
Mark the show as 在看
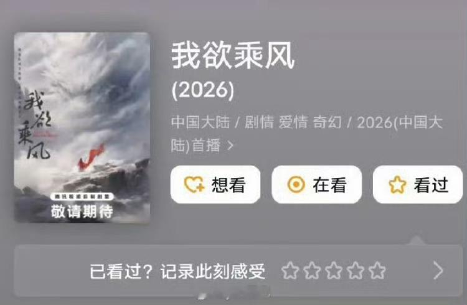click(316, 185)
